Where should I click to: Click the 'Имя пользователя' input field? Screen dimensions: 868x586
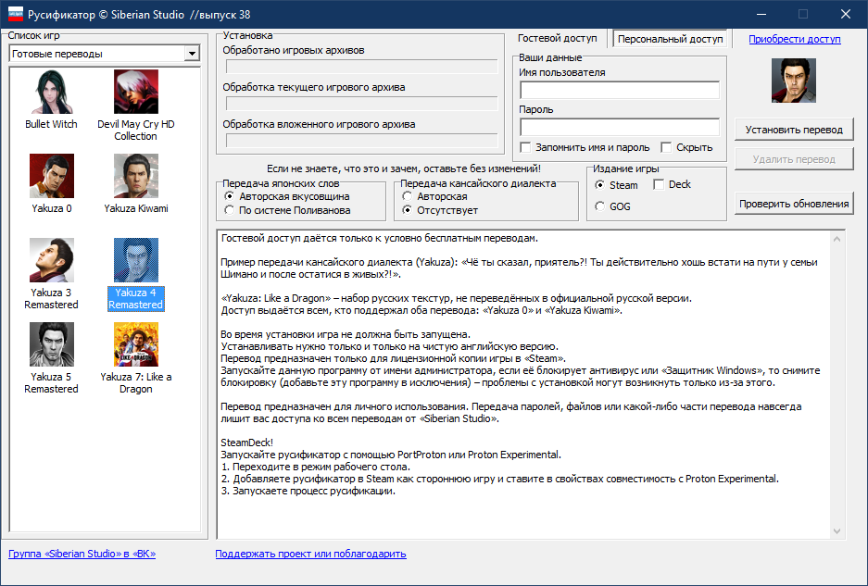(620, 90)
